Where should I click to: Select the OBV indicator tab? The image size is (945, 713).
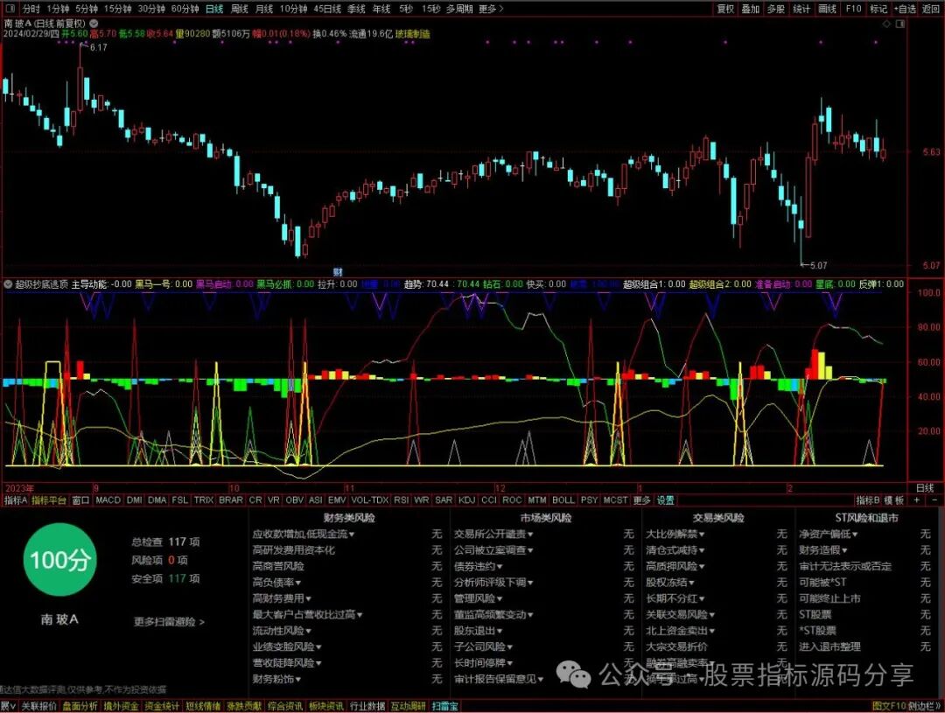tap(294, 500)
